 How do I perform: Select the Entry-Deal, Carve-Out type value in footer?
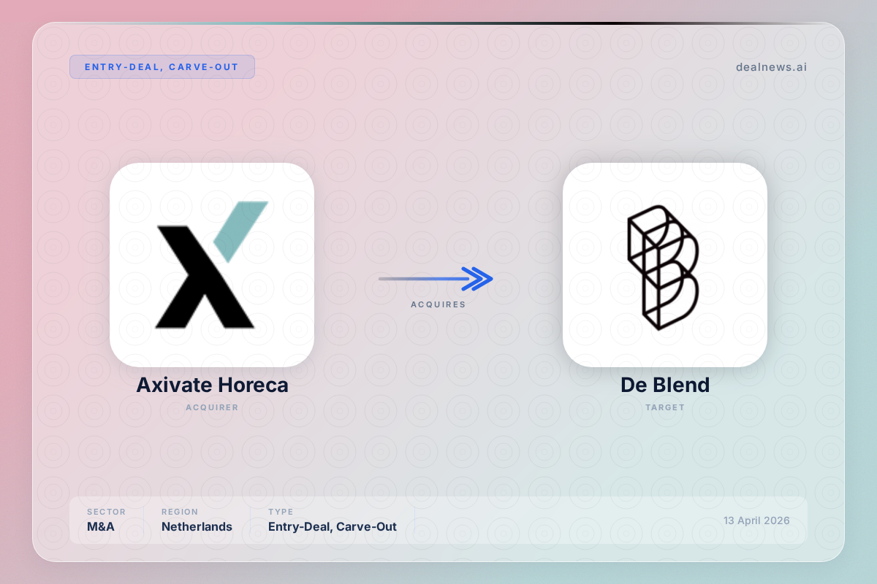coord(332,526)
